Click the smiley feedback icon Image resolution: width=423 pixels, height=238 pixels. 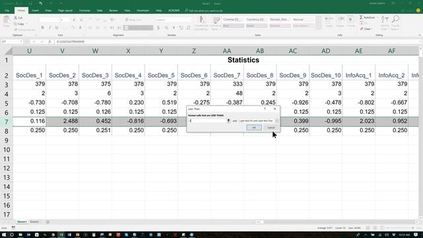[418, 11]
